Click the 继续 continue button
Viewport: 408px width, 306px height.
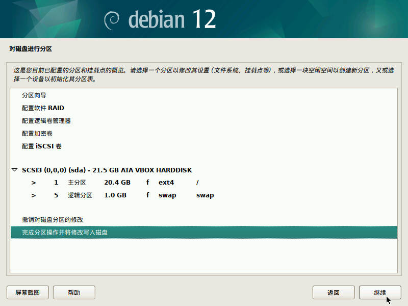pos(380,292)
